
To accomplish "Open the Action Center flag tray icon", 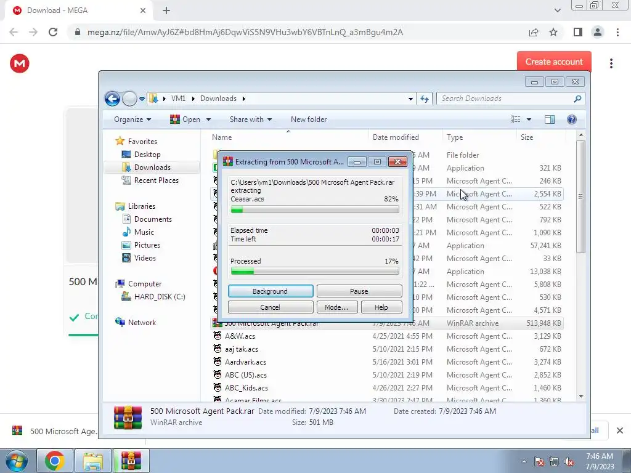I will (539, 462).
